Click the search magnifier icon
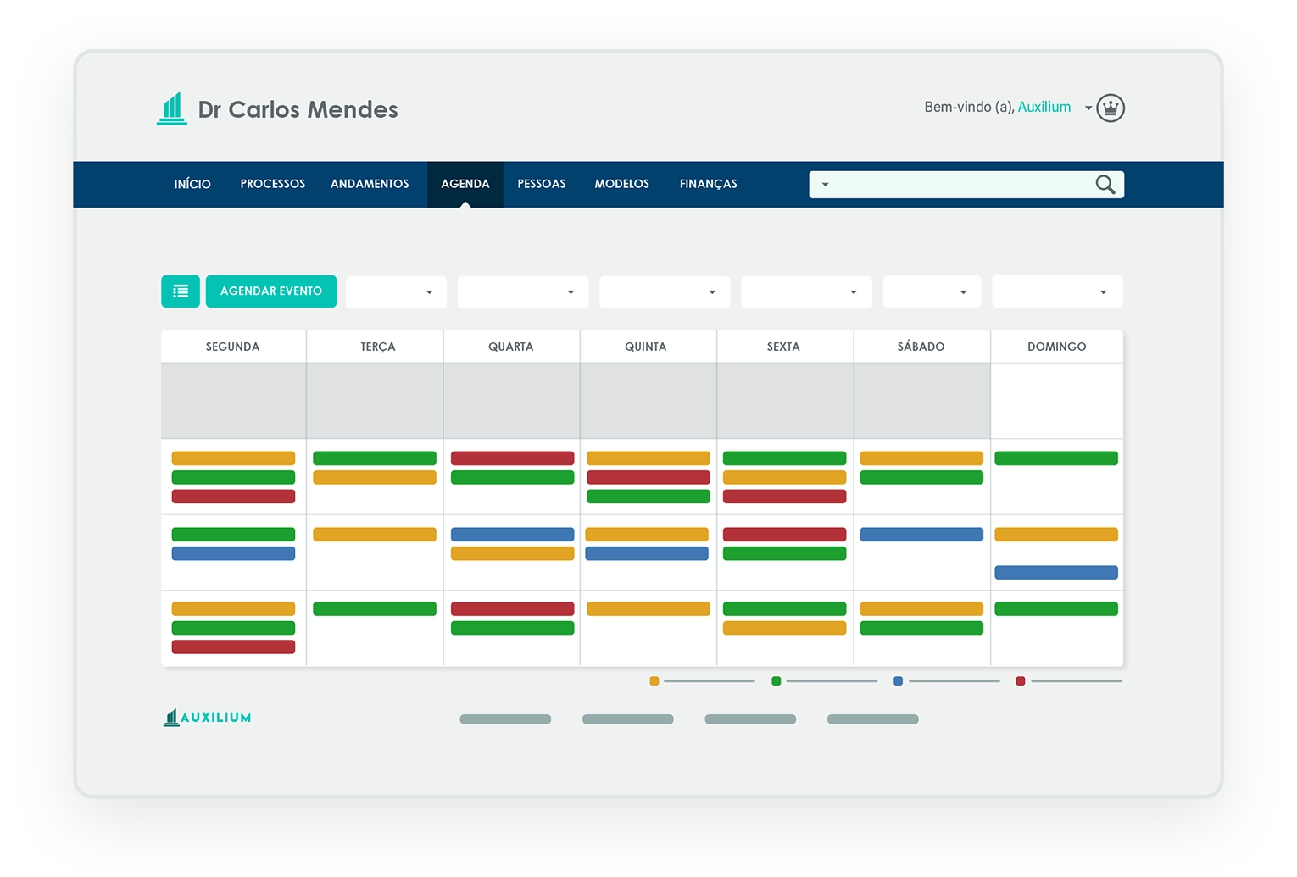The height and width of the screenshot is (877, 1297). click(x=1105, y=185)
